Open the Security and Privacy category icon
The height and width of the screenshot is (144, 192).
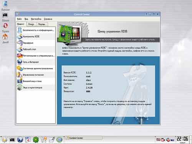[20, 30]
